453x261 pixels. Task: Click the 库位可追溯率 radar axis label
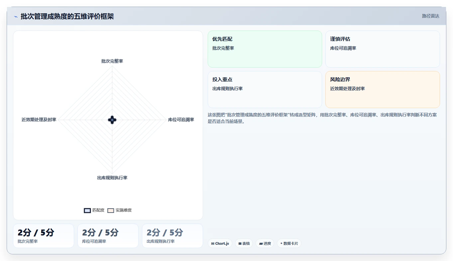[x=181, y=120]
